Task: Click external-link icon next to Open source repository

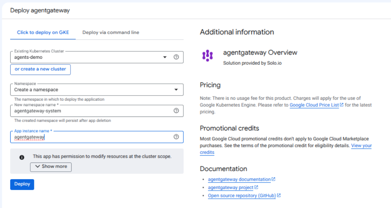Action: 279,195
